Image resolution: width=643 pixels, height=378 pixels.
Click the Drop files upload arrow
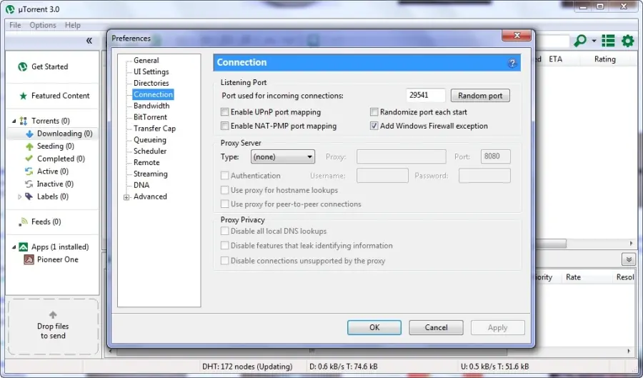tap(53, 315)
